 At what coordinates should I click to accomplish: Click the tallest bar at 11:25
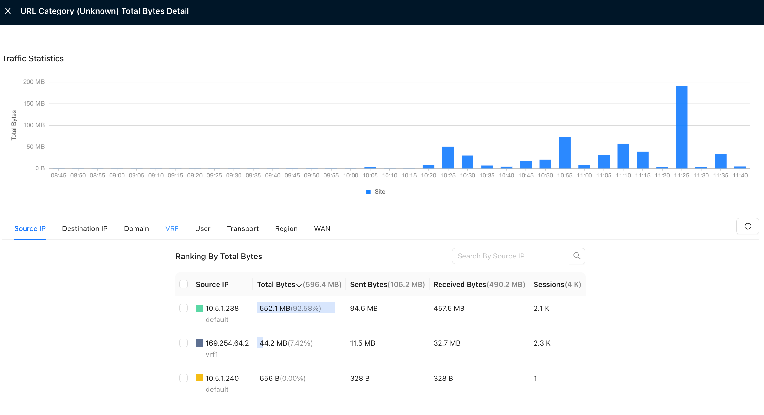(682, 127)
